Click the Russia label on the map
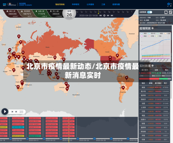Viewport: 173px width, 143px height. [x=47, y=47]
